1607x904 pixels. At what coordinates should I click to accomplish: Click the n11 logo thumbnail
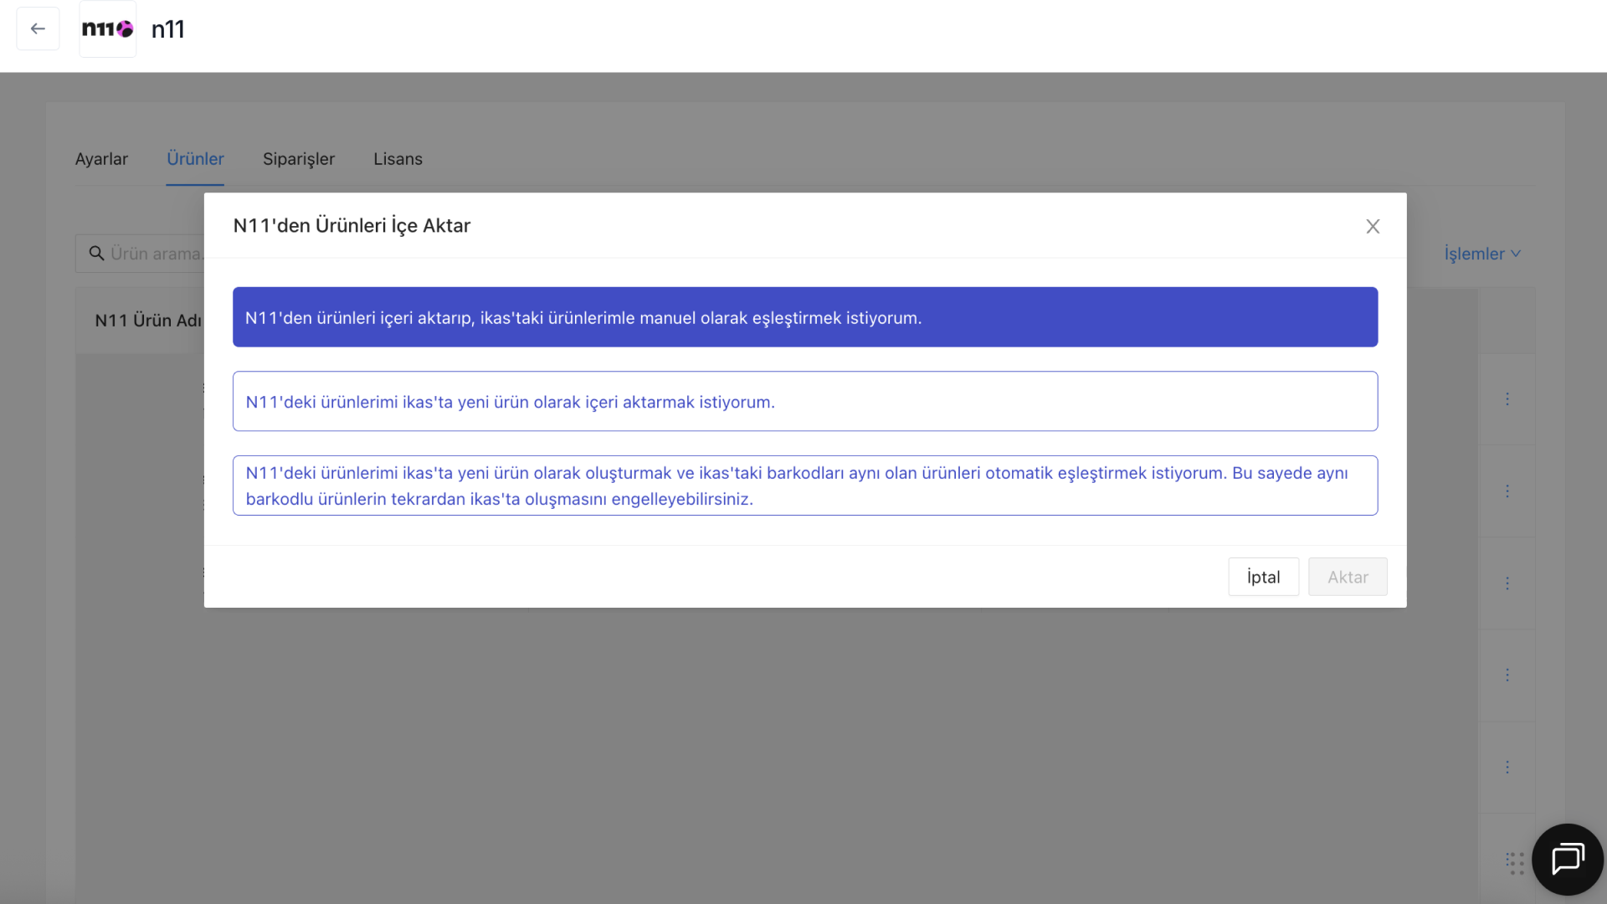click(108, 28)
